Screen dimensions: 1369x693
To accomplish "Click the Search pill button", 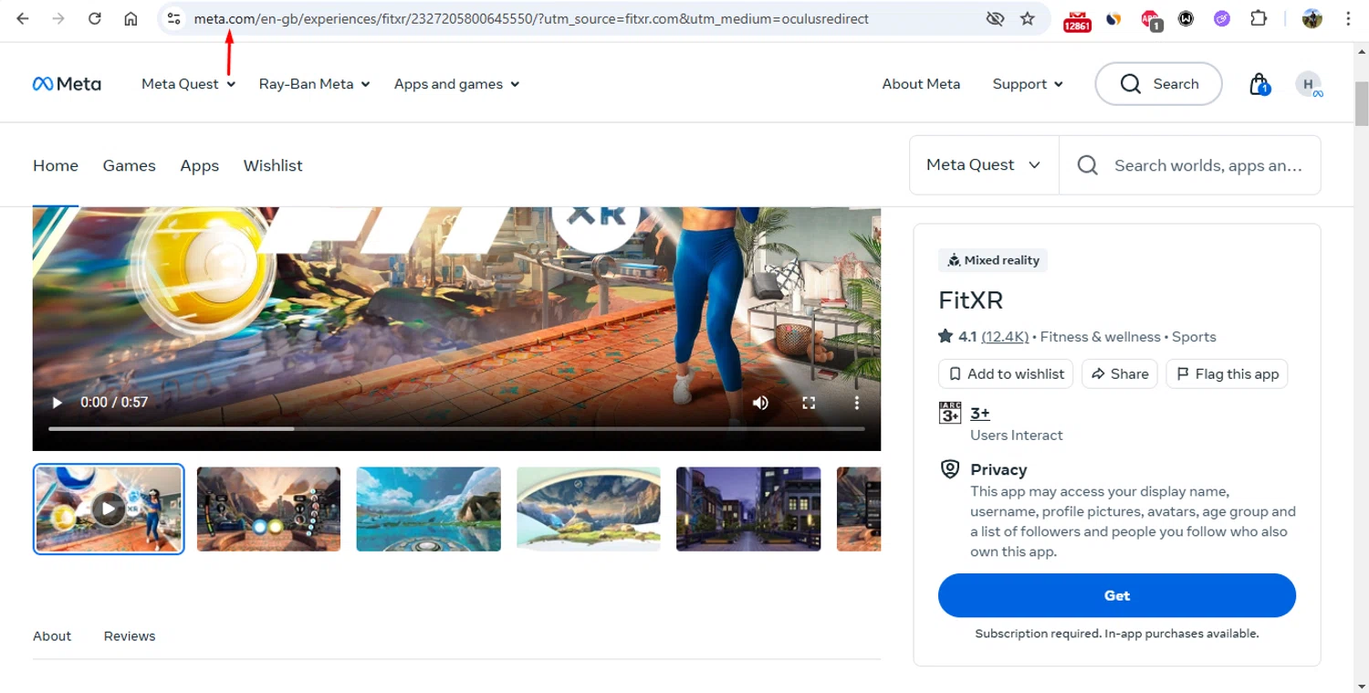I will click(1158, 84).
